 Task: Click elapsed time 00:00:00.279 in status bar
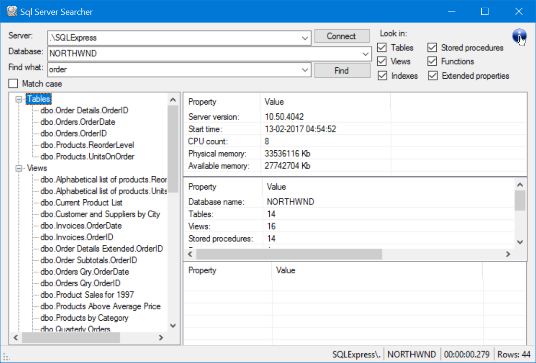466,354
